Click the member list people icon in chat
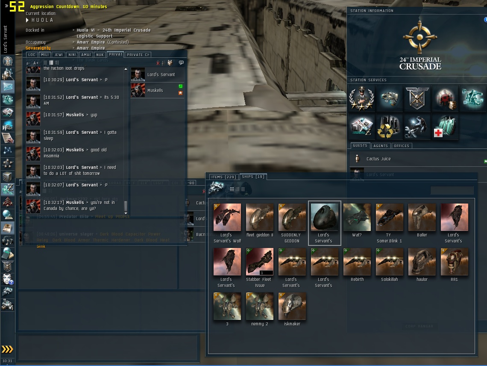Viewport: 487px width, 366px height. point(170,63)
